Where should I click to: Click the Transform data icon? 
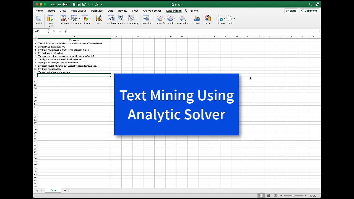tap(74, 19)
